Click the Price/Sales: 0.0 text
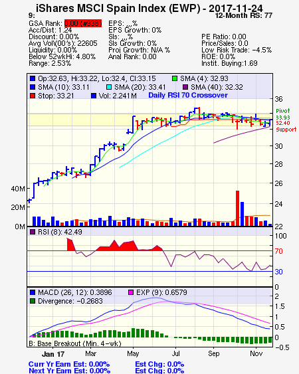Image resolution: width=299 pixels, height=374 pixels. click(x=225, y=43)
